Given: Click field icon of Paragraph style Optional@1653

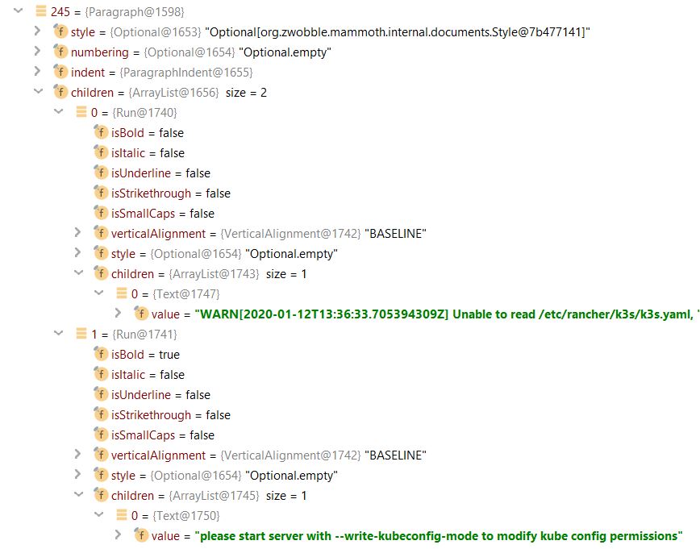Looking at the screenshot, I should click(x=60, y=31).
